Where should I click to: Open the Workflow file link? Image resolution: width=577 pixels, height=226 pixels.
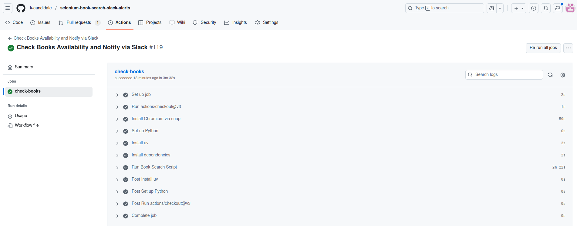[27, 125]
